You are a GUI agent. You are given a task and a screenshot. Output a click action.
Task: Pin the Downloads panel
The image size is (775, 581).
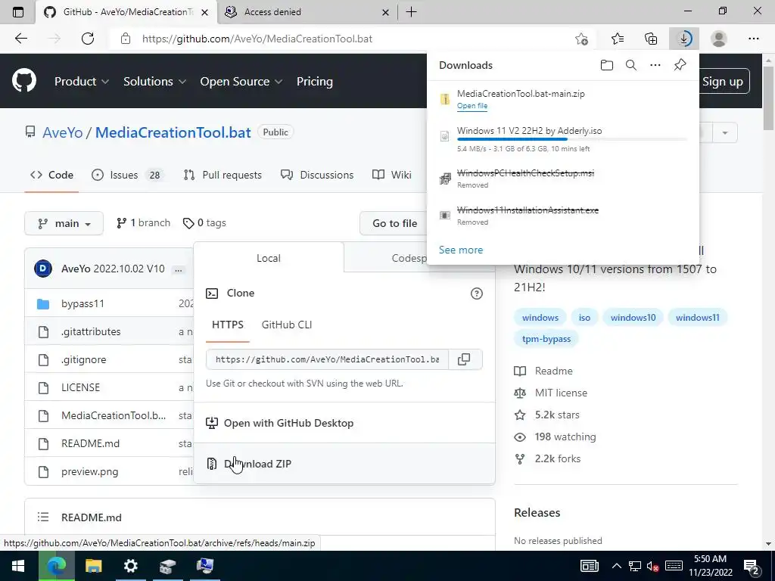[x=680, y=65]
